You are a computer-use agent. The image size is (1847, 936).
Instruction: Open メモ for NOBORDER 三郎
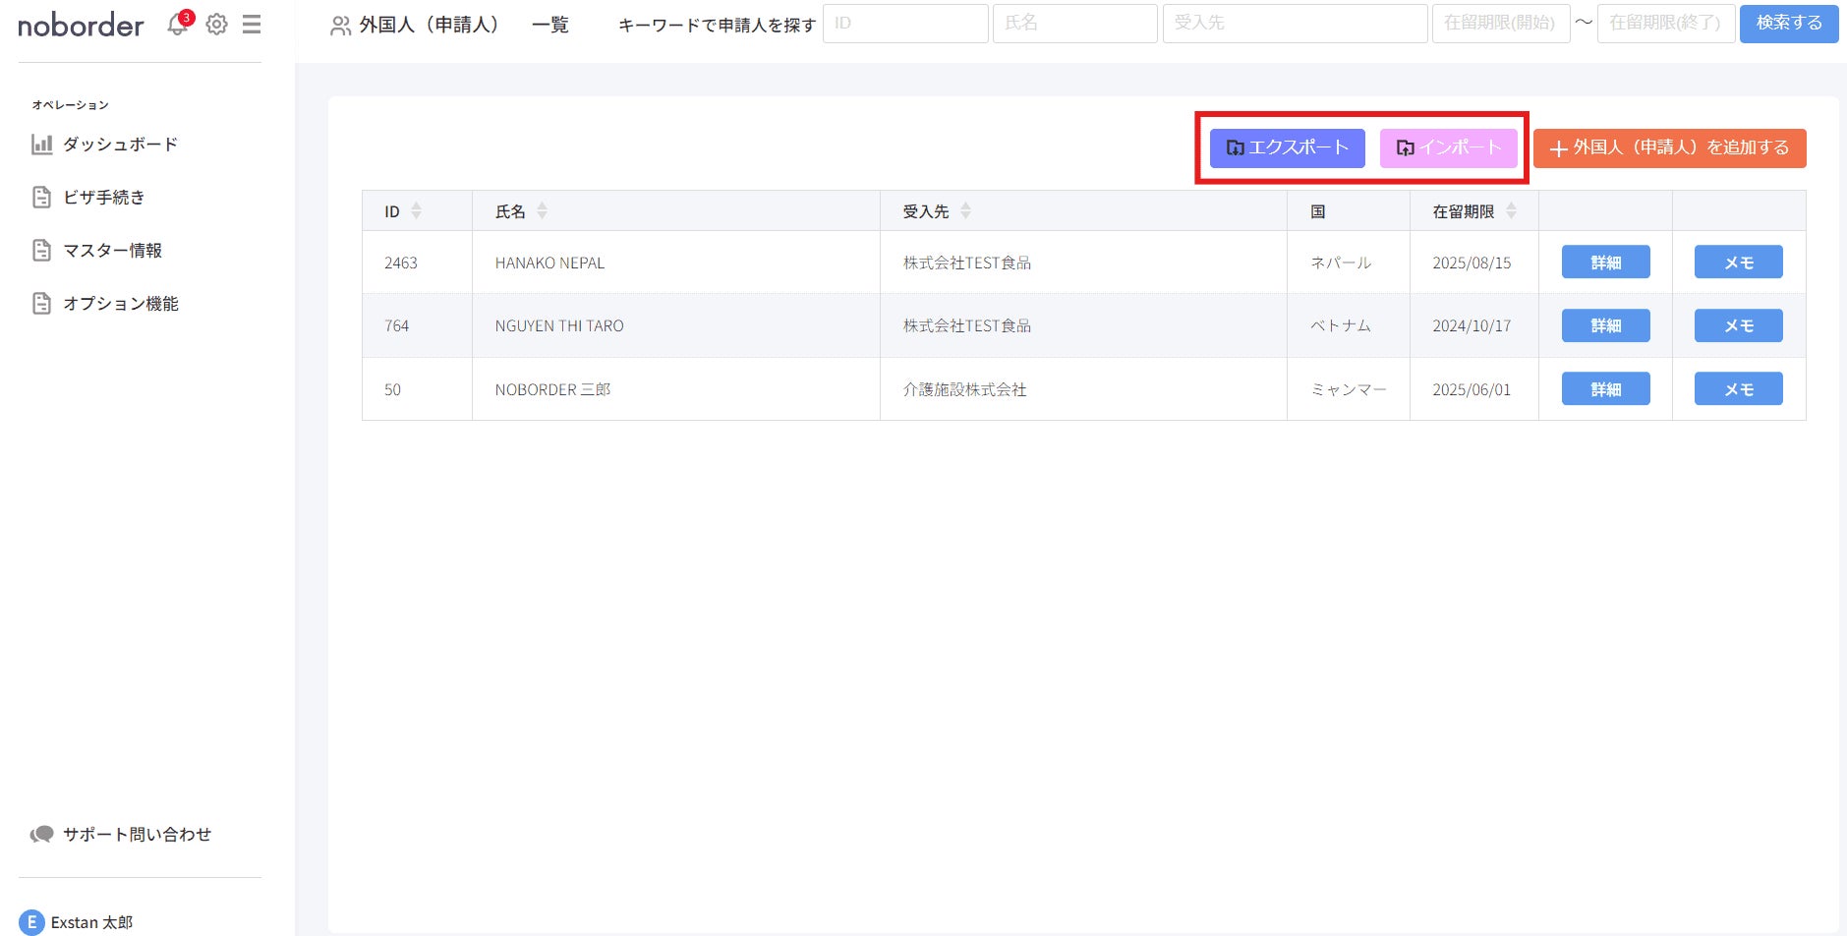click(1738, 389)
